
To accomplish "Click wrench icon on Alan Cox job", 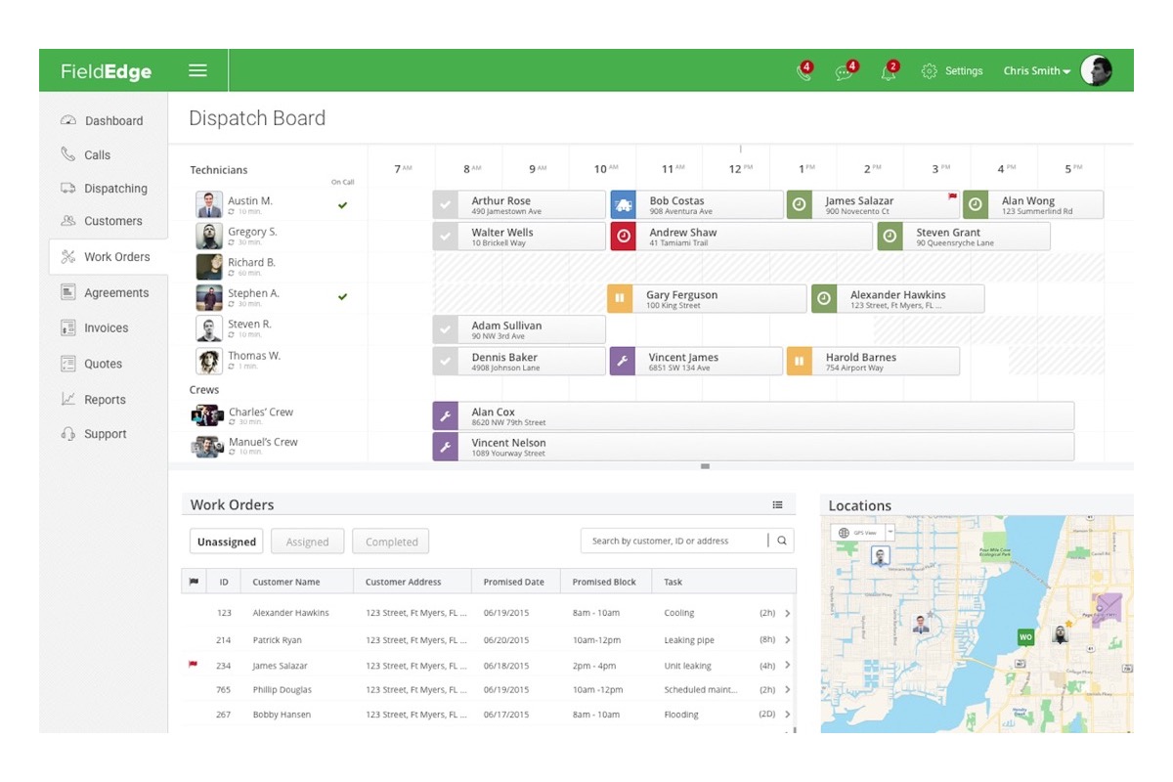I will pos(446,416).
